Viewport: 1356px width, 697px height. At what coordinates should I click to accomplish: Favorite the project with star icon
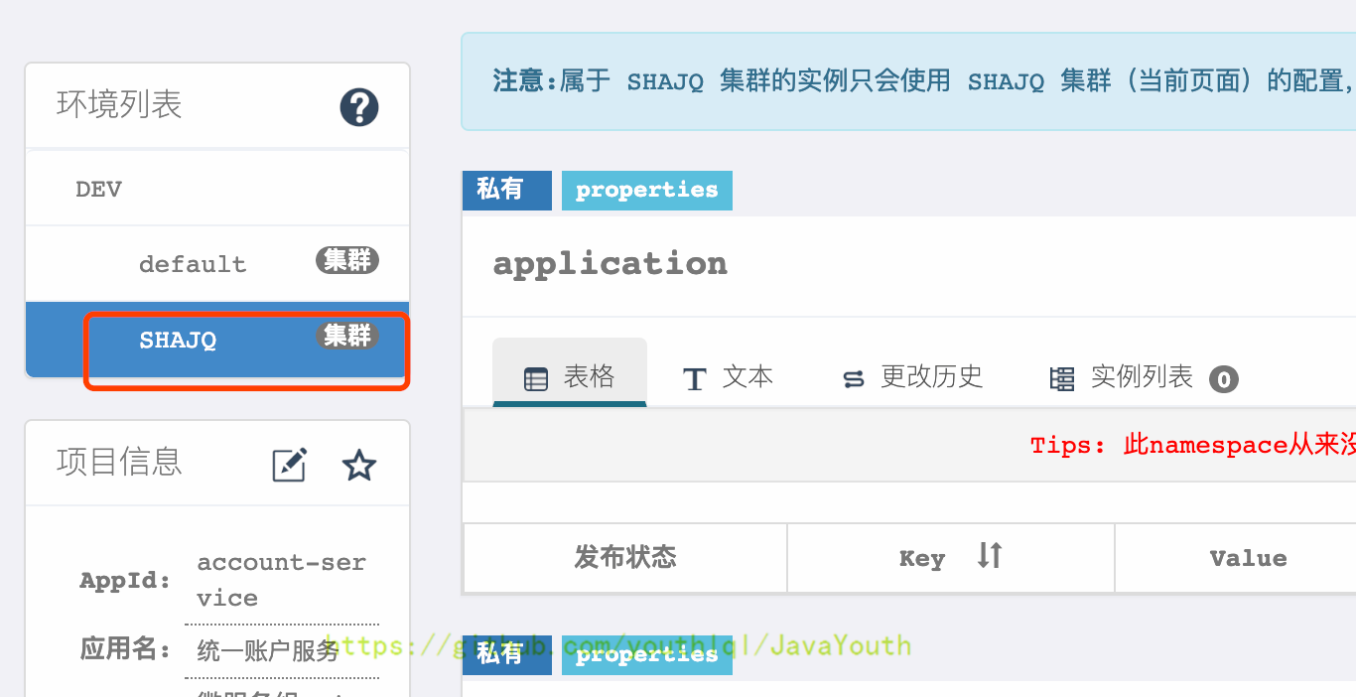pyautogui.click(x=358, y=465)
